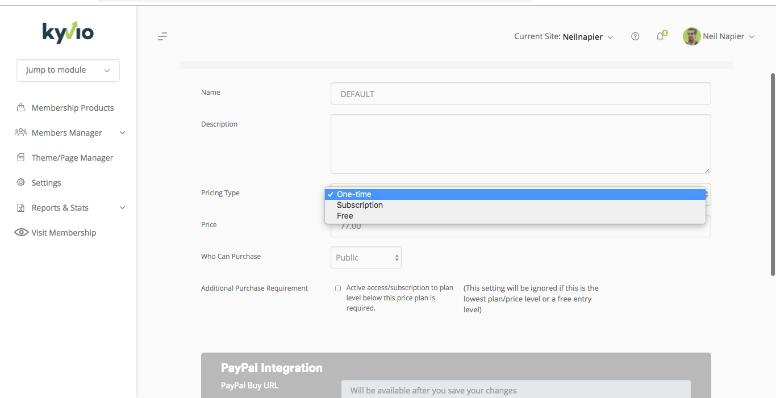The width and height of the screenshot is (776, 398).
Task: Click the Pricing Type label
Action: (220, 193)
